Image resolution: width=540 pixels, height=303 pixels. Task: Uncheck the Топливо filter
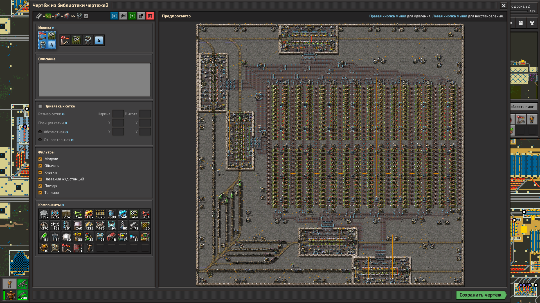click(40, 193)
